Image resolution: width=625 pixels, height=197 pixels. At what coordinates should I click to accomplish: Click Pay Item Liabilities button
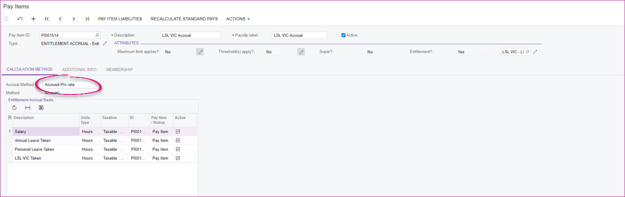[x=120, y=19]
